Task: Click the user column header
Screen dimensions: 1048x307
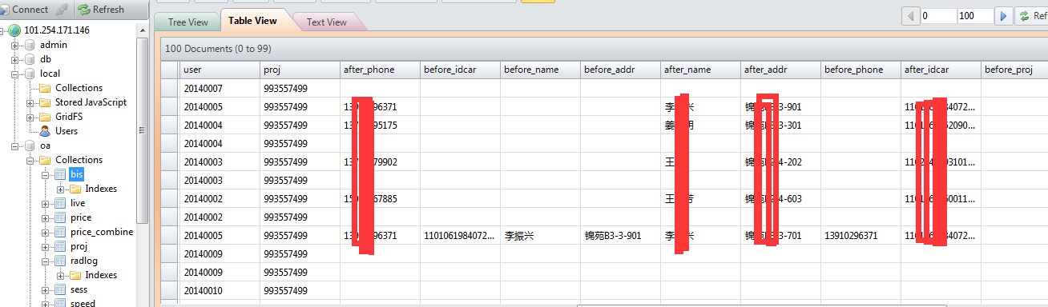Action: (220, 70)
